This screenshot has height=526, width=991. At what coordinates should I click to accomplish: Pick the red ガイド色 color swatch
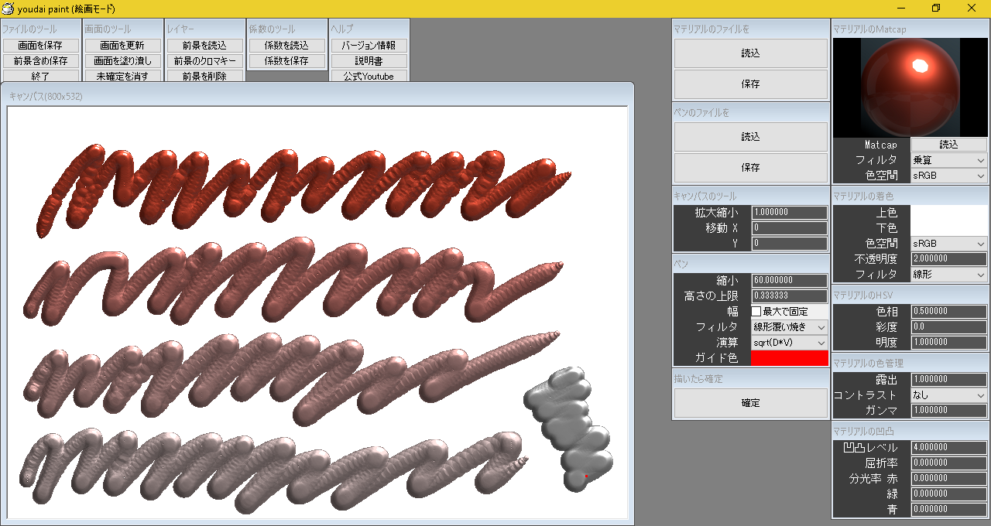point(789,357)
